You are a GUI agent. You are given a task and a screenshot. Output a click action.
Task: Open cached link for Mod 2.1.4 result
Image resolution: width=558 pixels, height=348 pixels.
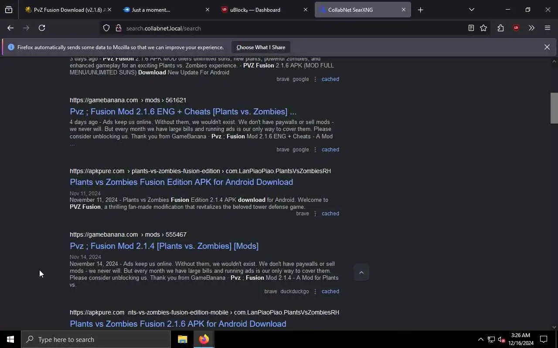[x=330, y=291]
